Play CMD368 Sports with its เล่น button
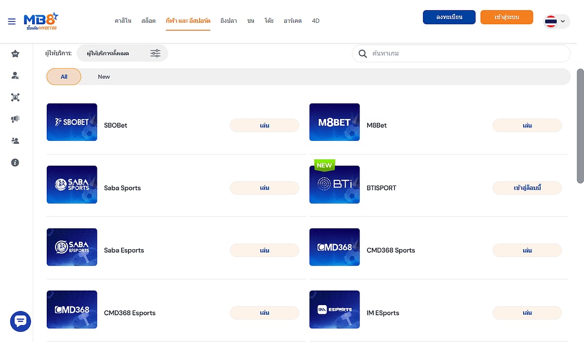 point(527,251)
